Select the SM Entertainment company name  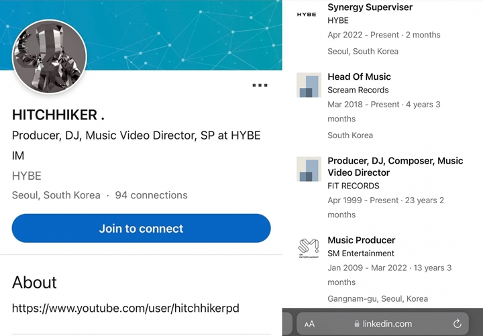(x=361, y=253)
